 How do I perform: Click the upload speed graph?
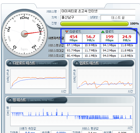[105, 79]
